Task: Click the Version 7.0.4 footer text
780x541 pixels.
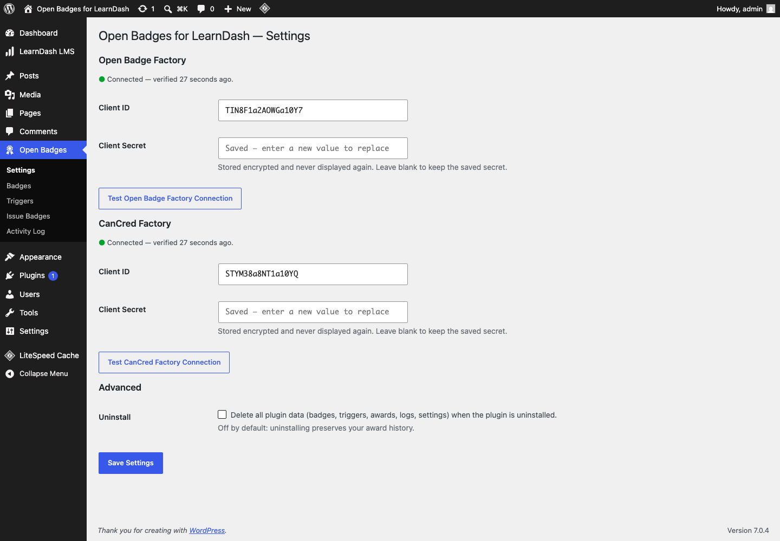Action: pos(748,530)
